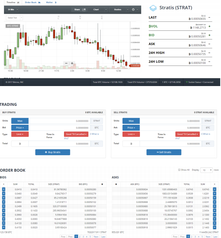The width and height of the screenshot is (221, 238).
Task: Click the Buy Stratis button
Action: tap(53, 152)
